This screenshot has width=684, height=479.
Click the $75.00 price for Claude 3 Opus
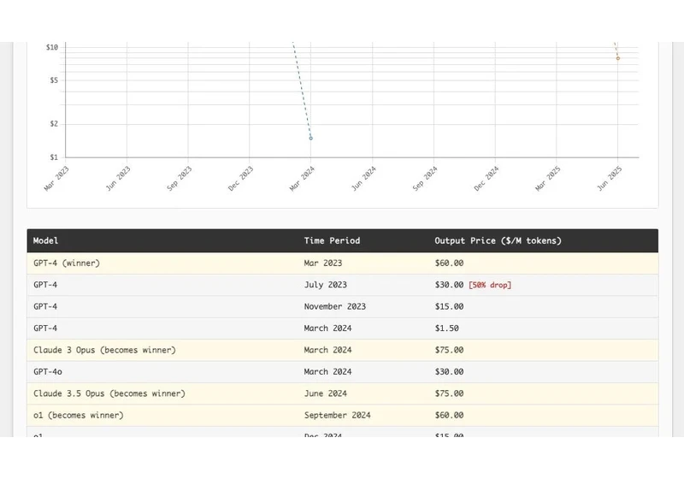(449, 350)
